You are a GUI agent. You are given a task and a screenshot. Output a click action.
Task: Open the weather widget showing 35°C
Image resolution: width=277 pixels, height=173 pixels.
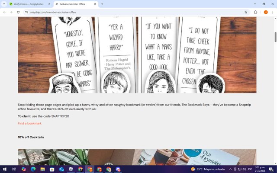[208, 169]
